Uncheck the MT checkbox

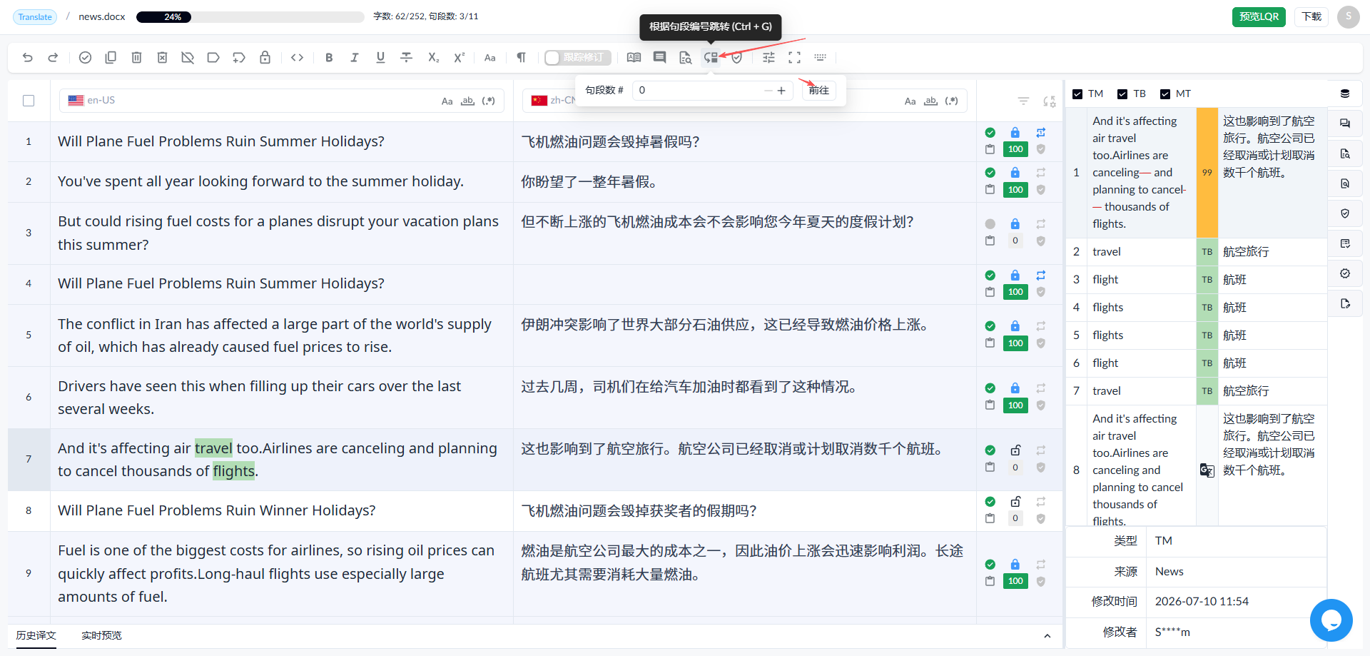[x=1165, y=94]
